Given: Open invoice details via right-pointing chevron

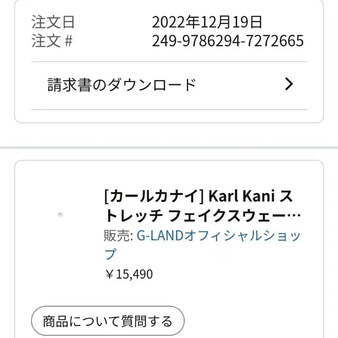Looking at the screenshot, I should pyautogui.click(x=288, y=84).
